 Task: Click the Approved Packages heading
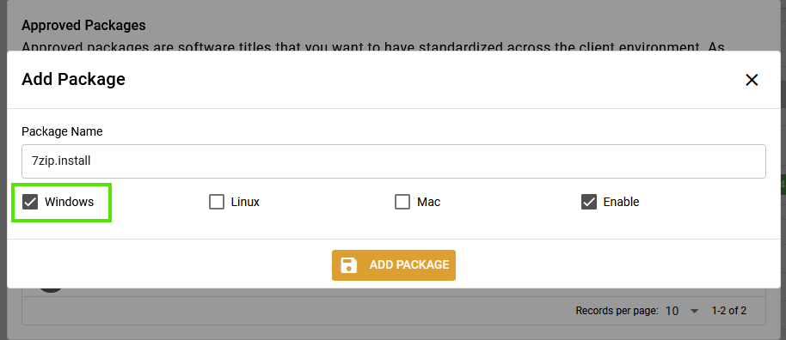(83, 25)
